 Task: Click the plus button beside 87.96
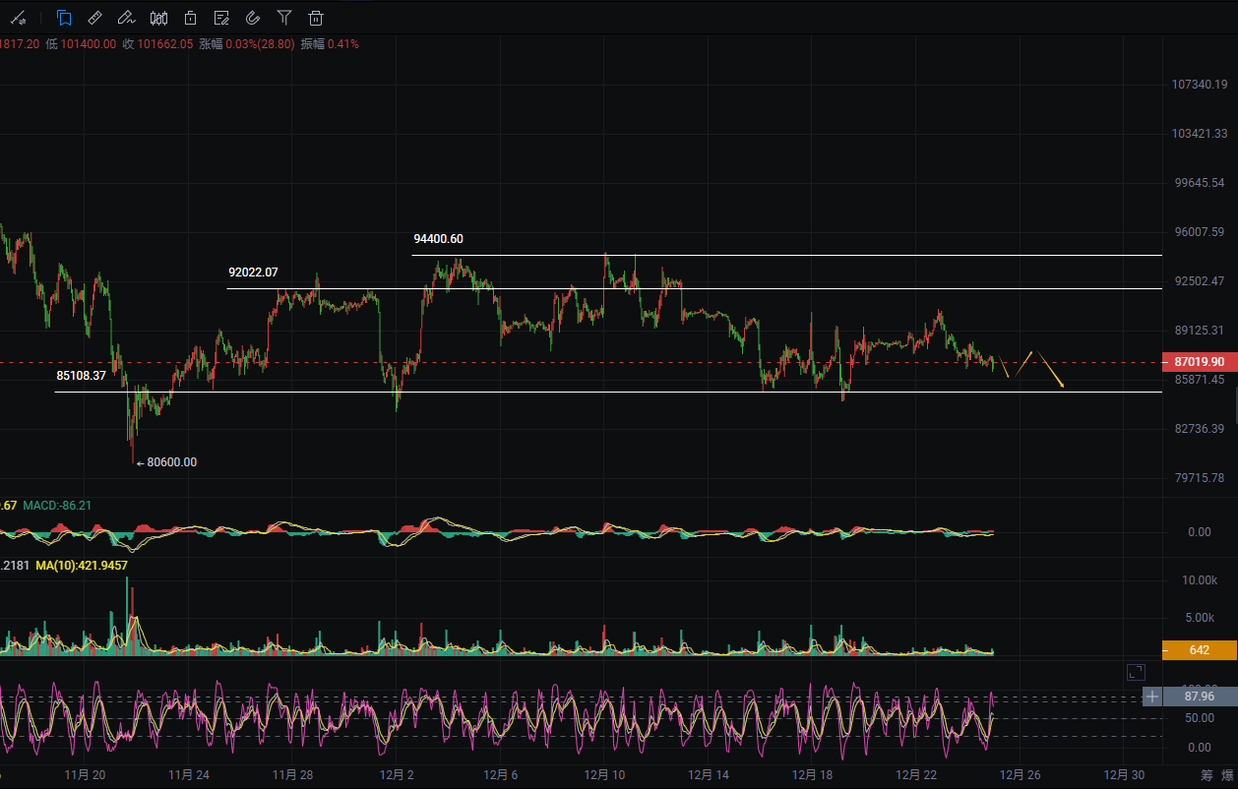[x=1152, y=697]
